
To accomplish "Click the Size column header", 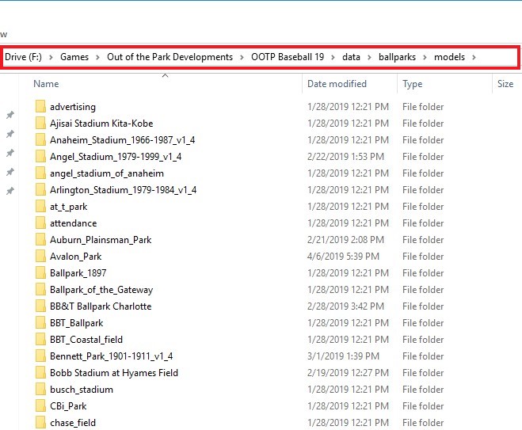I will 505,84.
